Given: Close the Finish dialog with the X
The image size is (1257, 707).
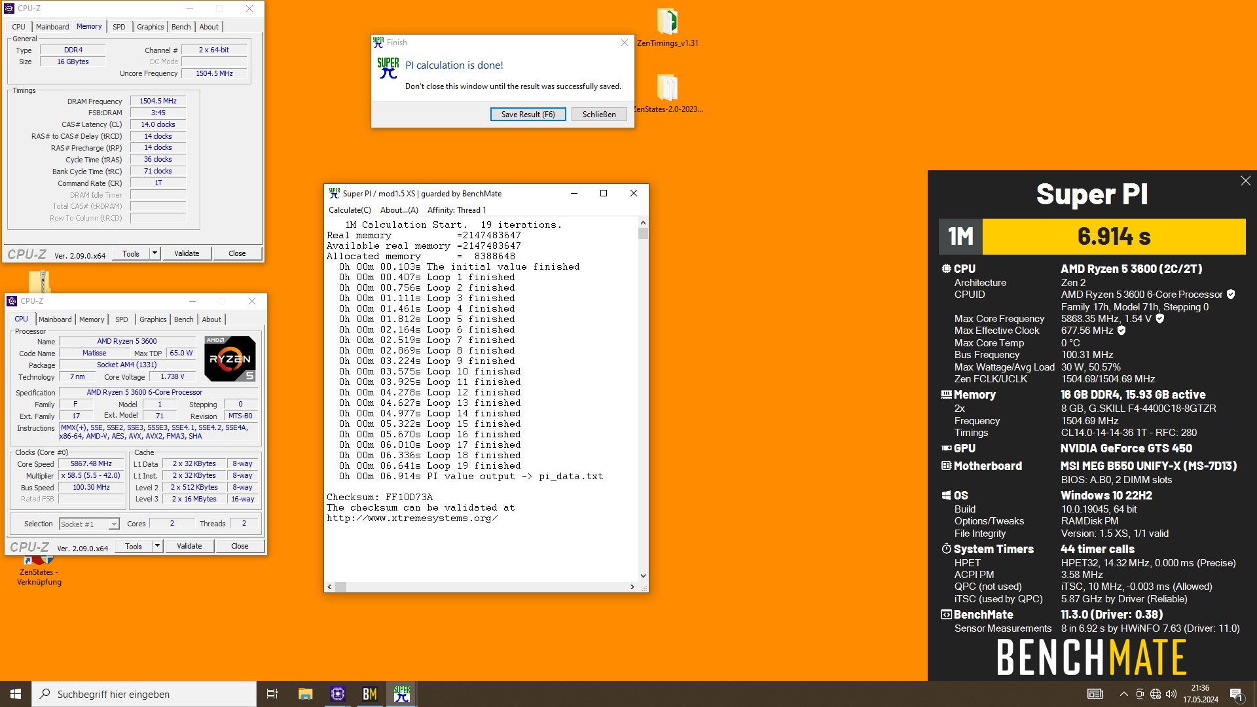Looking at the screenshot, I should pos(624,43).
